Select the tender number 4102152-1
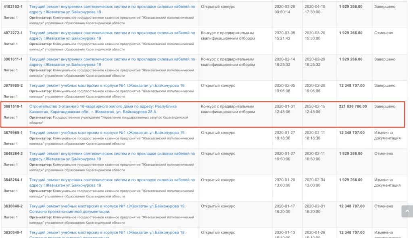This screenshot has height=238, width=413. pyautogui.click(x=13, y=6)
